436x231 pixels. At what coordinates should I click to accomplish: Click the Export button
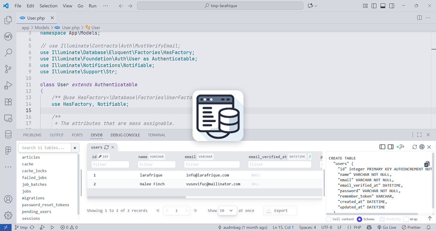[x=280, y=210]
